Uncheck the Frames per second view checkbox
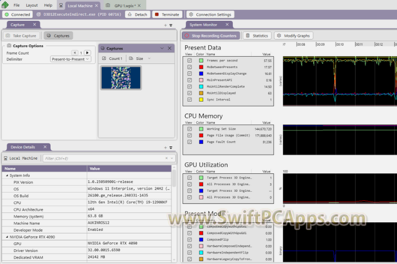The height and width of the screenshot is (264, 397). tap(190, 60)
